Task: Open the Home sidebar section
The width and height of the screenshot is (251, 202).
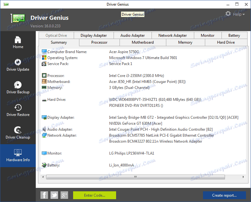Action: (x=18, y=42)
